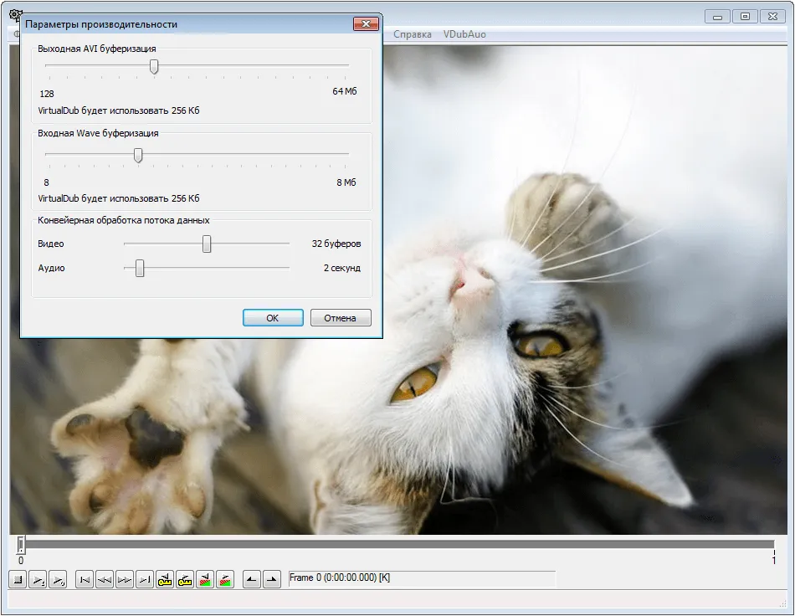Confirm settings with OK button
The image size is (795, 616).
click(x=273, y=318)
